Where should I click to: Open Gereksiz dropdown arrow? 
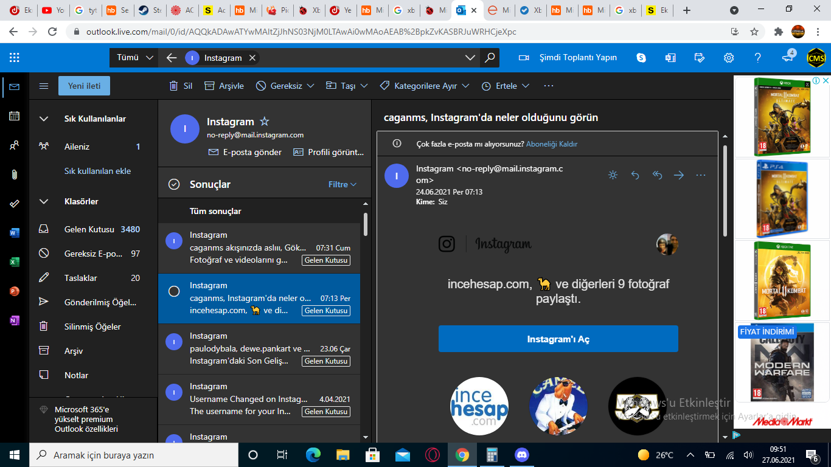coord(310,86)
